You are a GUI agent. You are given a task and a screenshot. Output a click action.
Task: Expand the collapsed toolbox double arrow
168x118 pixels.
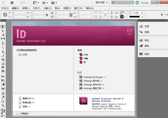[x=1, y=20]
